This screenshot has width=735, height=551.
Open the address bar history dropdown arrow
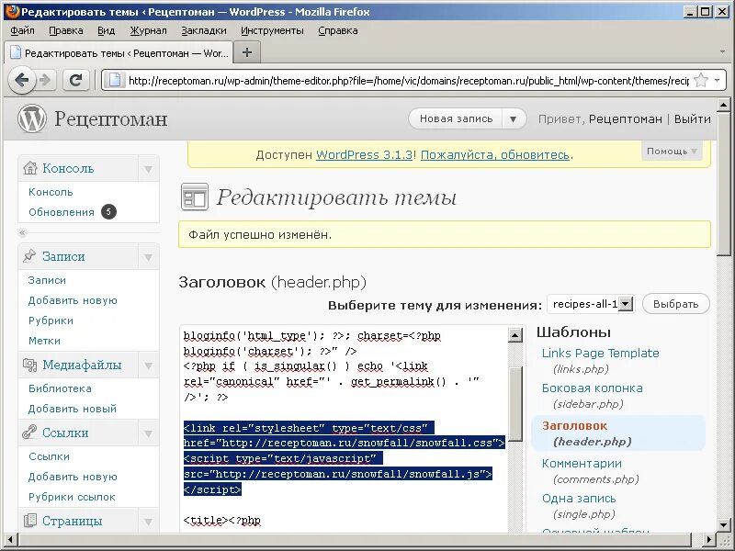[x=718, y=81]
